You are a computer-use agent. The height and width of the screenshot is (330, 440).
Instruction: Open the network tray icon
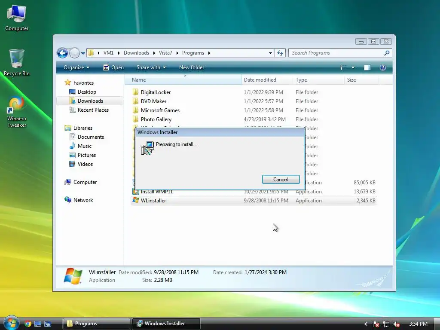[x=386, y=324]
